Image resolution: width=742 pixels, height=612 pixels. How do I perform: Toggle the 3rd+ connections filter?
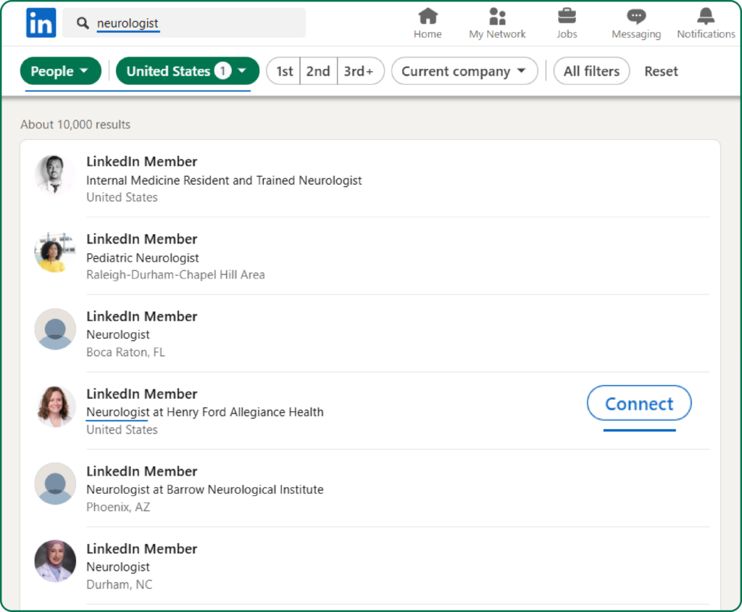[x=359, y=71]
